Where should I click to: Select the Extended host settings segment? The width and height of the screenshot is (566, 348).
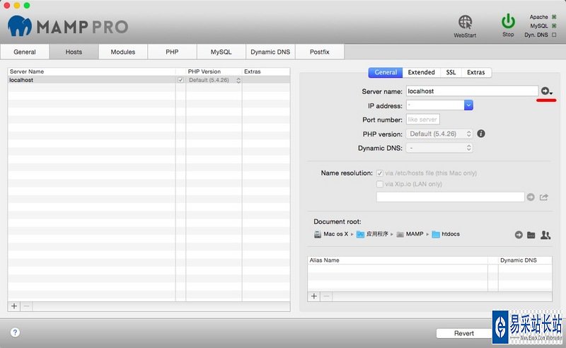pos(421,72)
